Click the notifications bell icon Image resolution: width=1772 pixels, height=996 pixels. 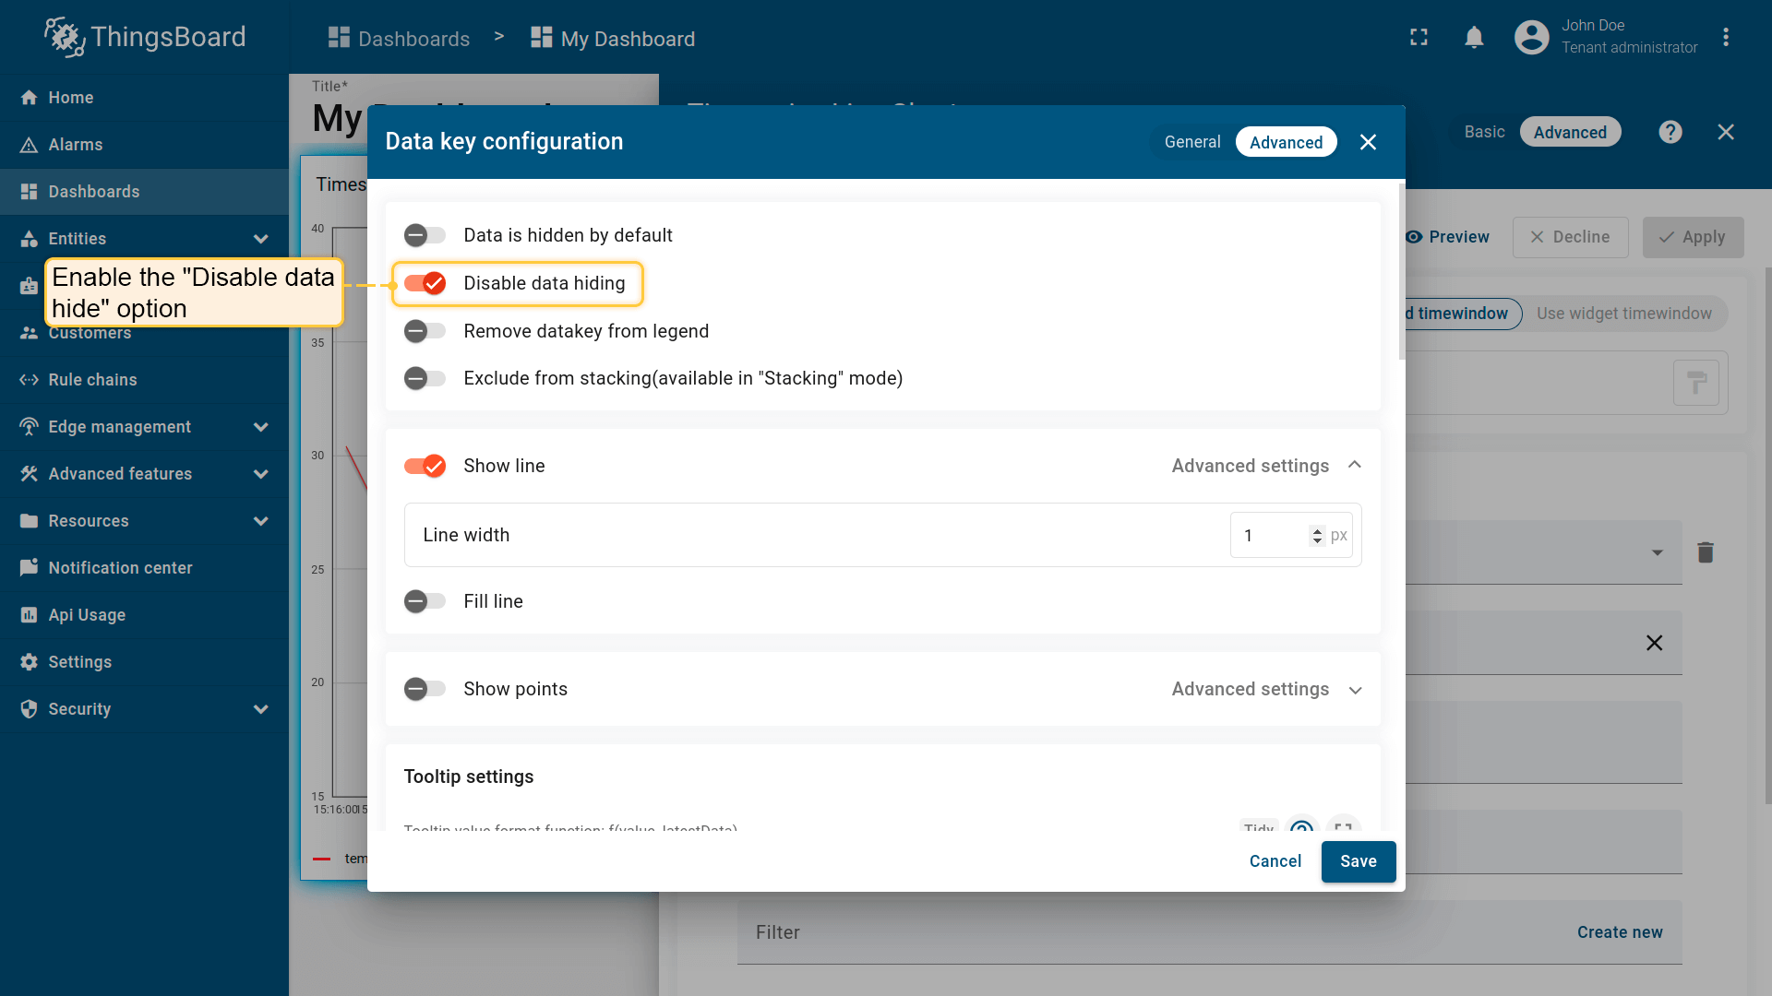[1474, 38]
